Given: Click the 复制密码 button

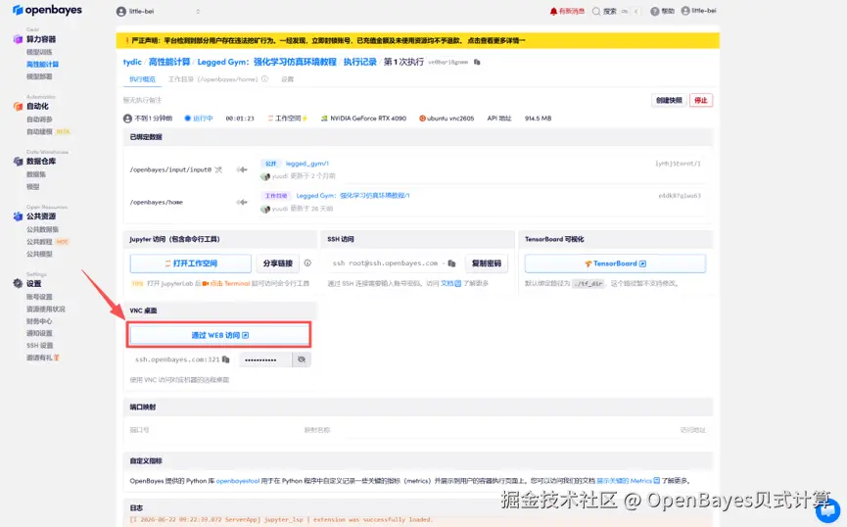Looking at the screenshot, I should tap(486, 263).
